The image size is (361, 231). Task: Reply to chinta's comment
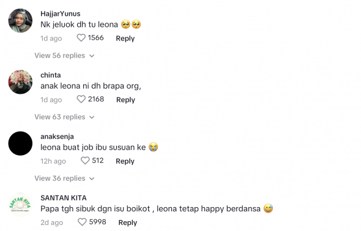125,100
